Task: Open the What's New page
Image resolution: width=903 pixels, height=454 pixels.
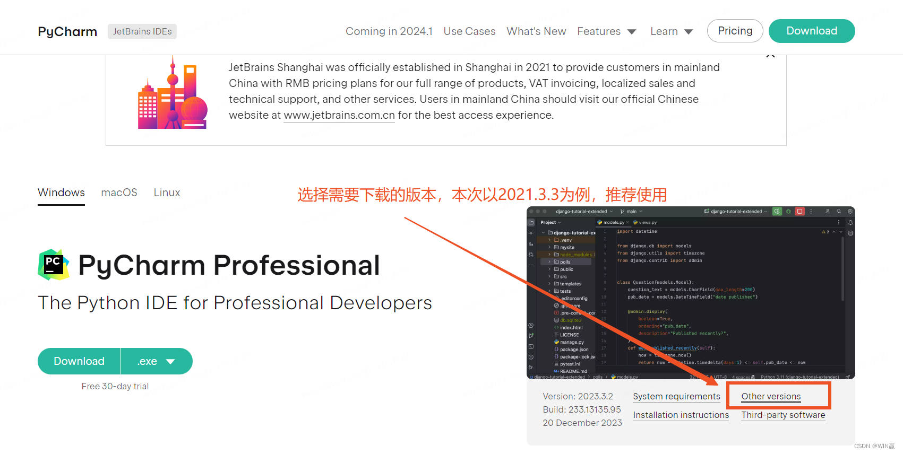Action: tap(536, 31)
